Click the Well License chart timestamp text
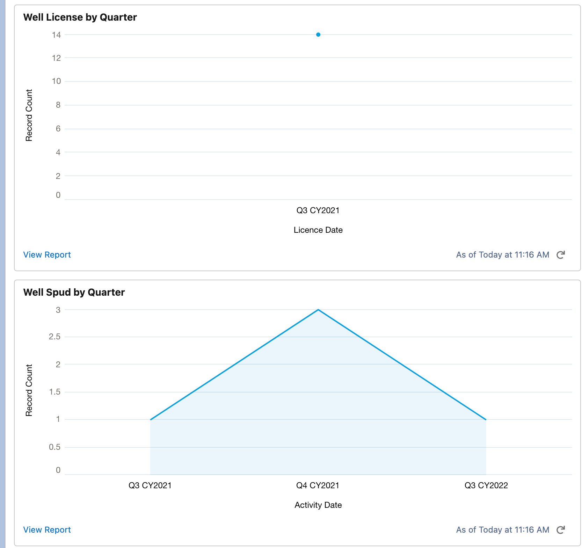Screen dimensions: 582x548 point(502,255)
